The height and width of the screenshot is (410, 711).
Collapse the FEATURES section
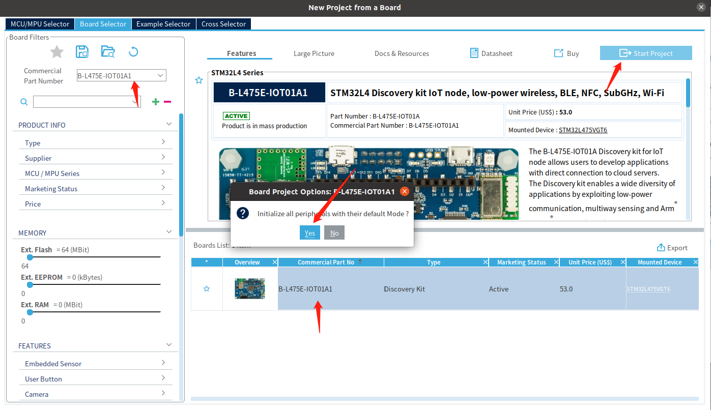[x=169, y=345]
